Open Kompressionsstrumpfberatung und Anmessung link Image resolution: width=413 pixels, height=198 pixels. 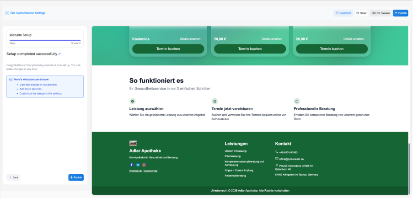click(244, 163)
